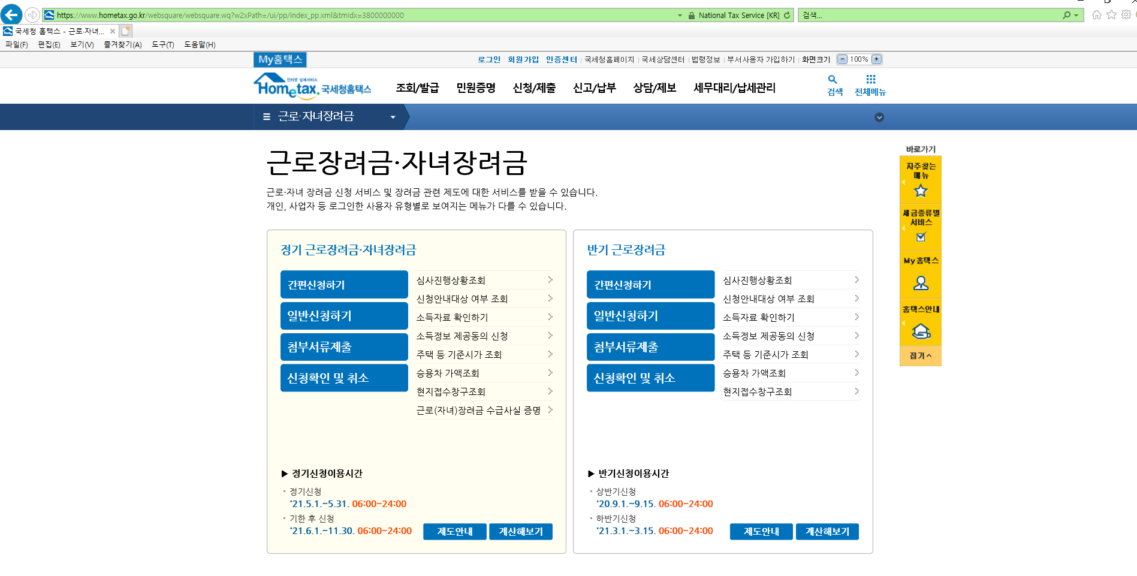Click 간편신청하기 under 정기 근로장려금
Screen dimensions: 1137x576
pyautogui.click(x=344, y=285)
